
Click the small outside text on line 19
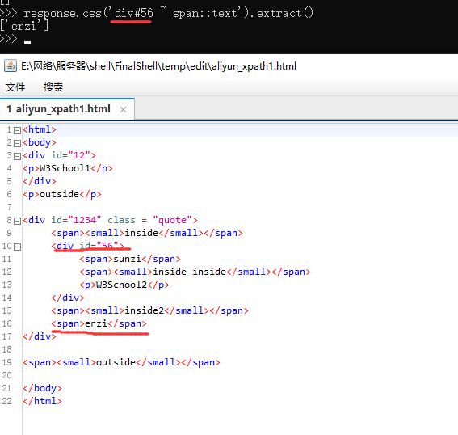click(x=116, y=362)
